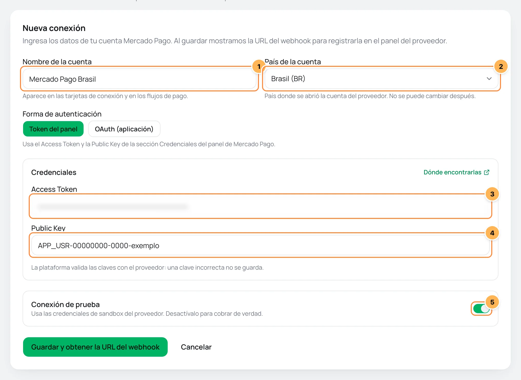Switch to OAuth (aplicación) authentication
This screenshot has height=380, width=521.
coord(124,129)
